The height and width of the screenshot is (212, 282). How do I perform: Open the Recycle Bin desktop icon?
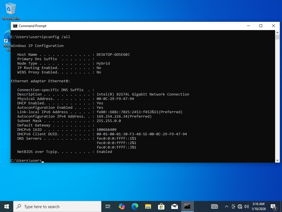point(10,10)
